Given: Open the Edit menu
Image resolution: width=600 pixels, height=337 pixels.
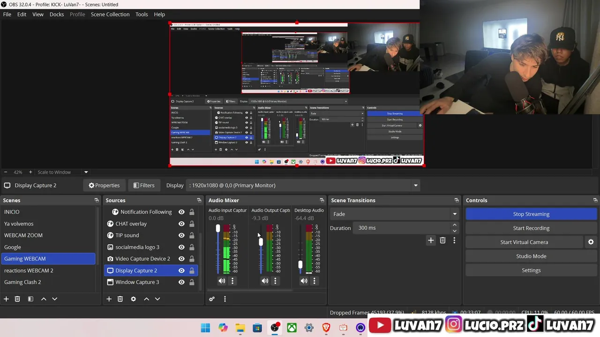Looking at the screenshot, I should pos(22,15).
